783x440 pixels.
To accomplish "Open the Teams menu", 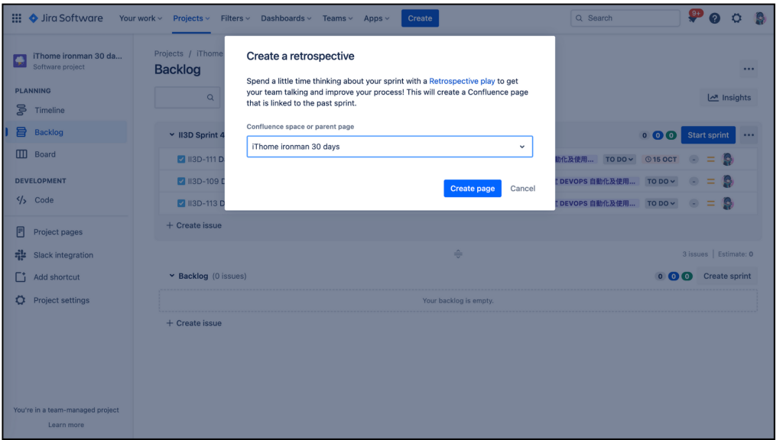I will tap(337, 18).
